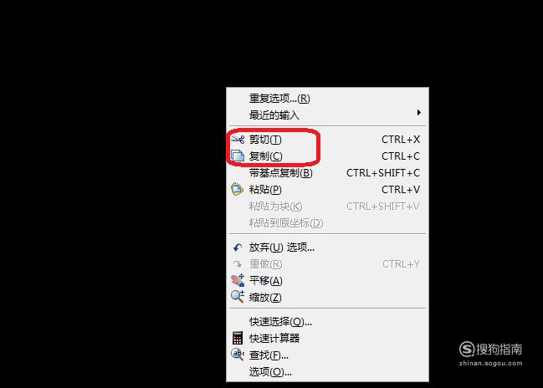
Task: Click the Find magnifier icon
Action: (238, 354)
